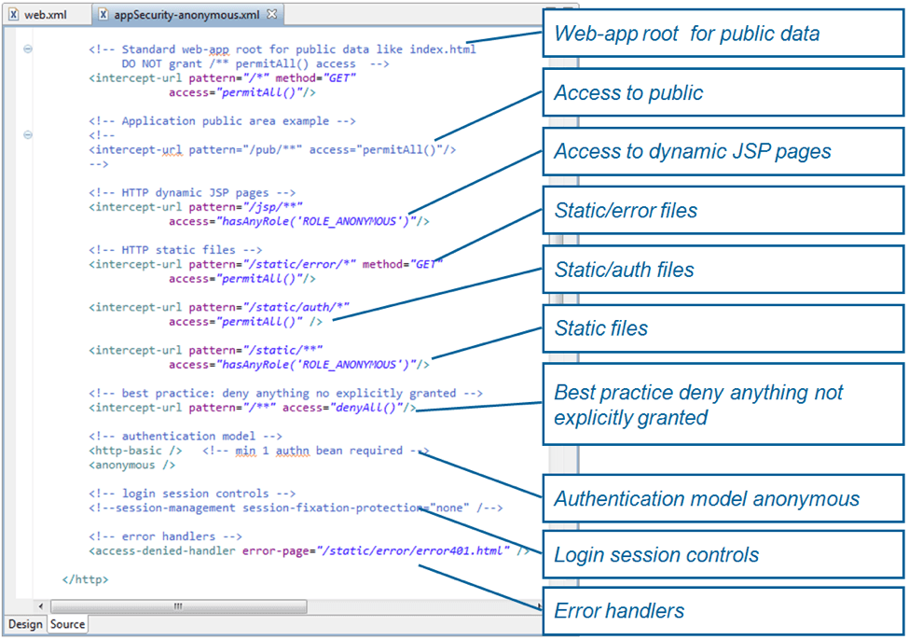Close the appSecurity-anonymous.xml editor tab

coord(272,15)
